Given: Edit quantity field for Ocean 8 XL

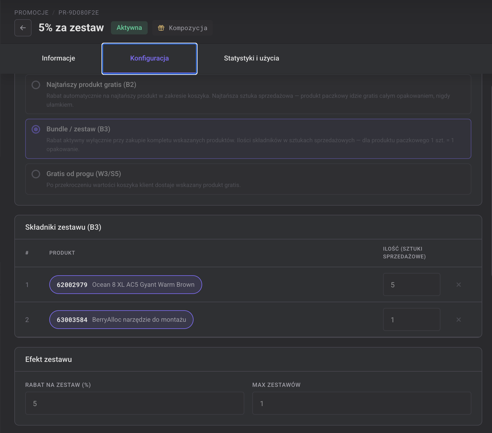Looking at the screenshot, I should [411, 284].
